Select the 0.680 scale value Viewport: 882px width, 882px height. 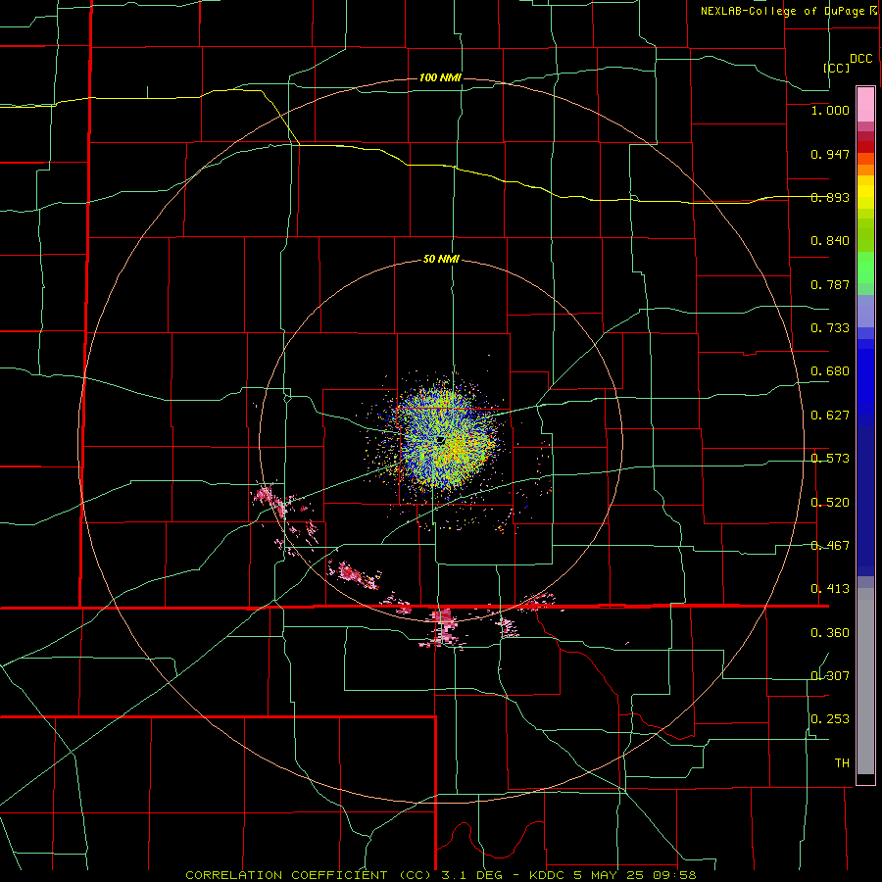click(830, 371)
